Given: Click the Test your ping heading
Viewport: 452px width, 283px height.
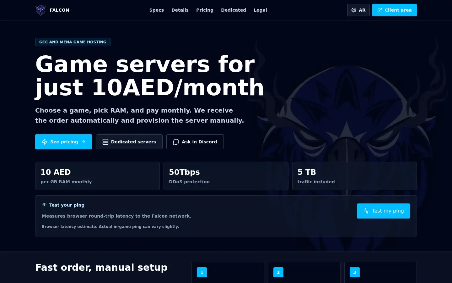Looking at the screenshot, I should coord(67,205).
